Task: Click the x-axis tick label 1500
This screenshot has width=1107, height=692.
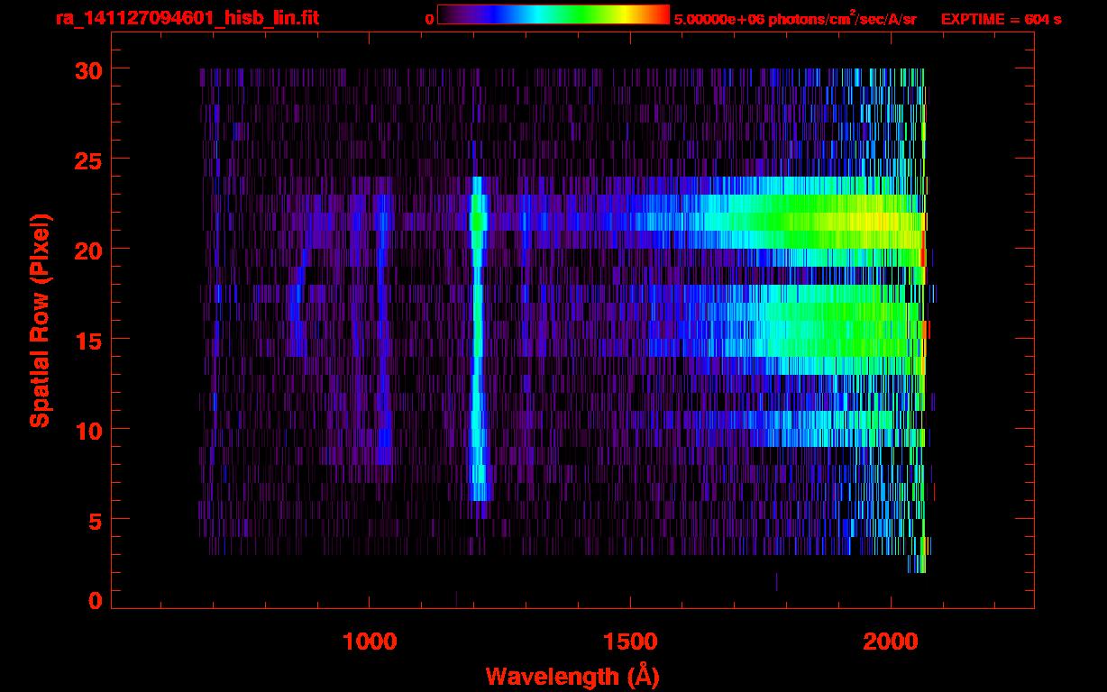Action: [630, 642]
